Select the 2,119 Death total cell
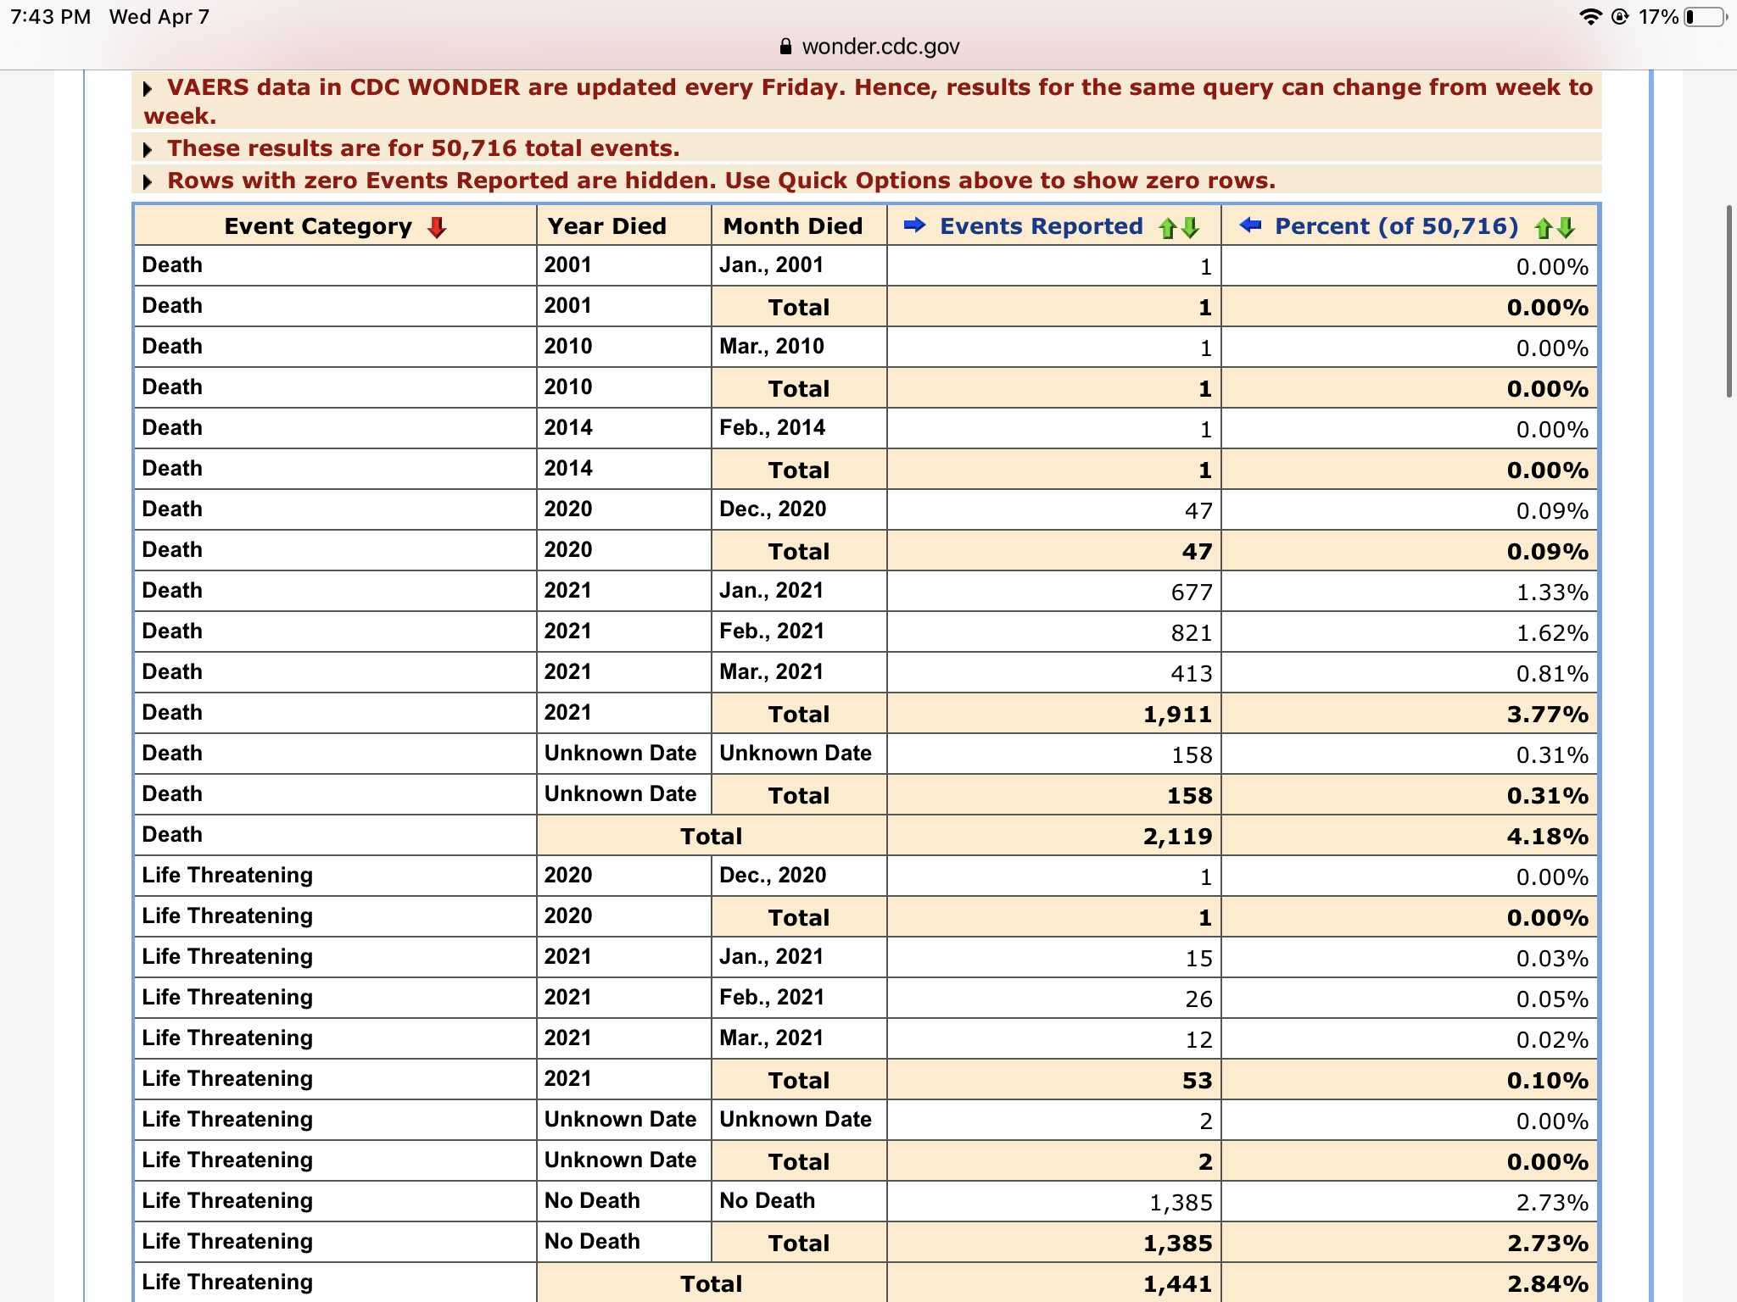1737x1302 pixels. pyautogui.click(x=1054, y=835)
